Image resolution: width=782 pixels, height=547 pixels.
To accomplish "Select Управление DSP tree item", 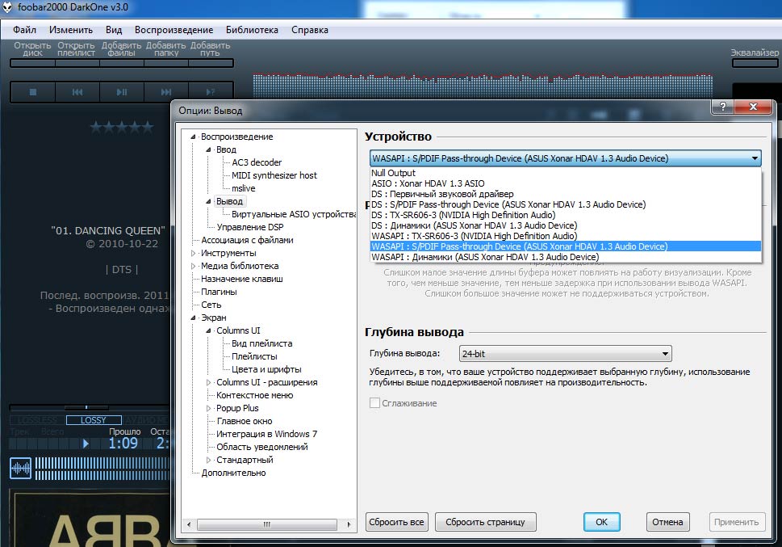I will (x=250, y=227).
